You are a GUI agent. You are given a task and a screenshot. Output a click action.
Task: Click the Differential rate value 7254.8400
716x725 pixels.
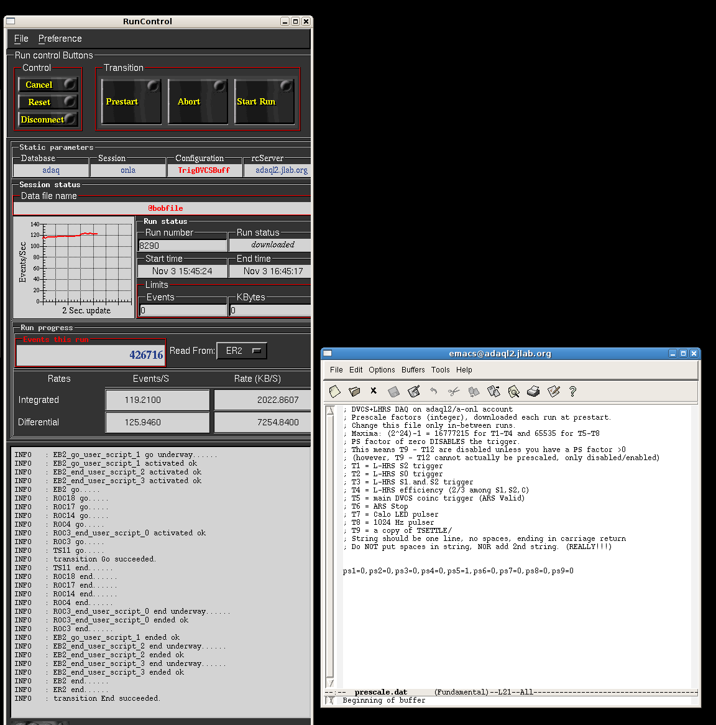tap(262, 422)
